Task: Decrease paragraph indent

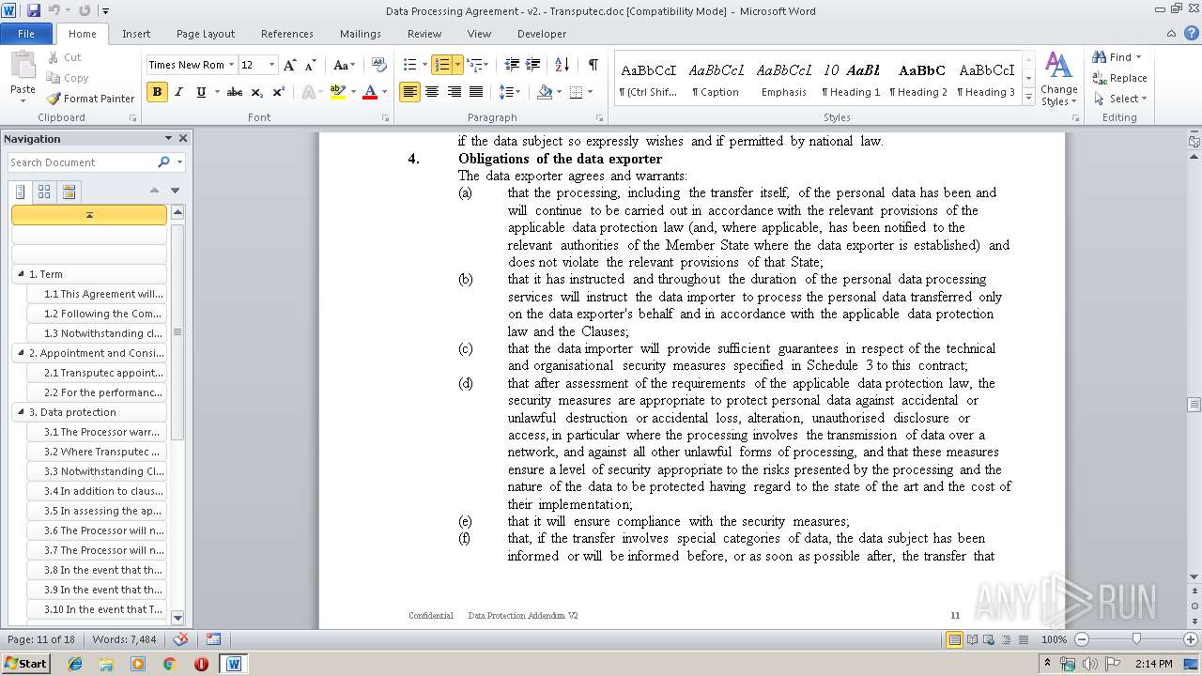Action: (511, 65)
